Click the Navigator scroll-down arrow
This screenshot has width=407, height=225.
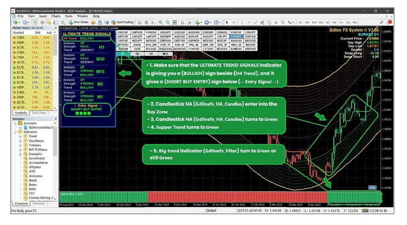pyautogui.click(x=55, y=199)
